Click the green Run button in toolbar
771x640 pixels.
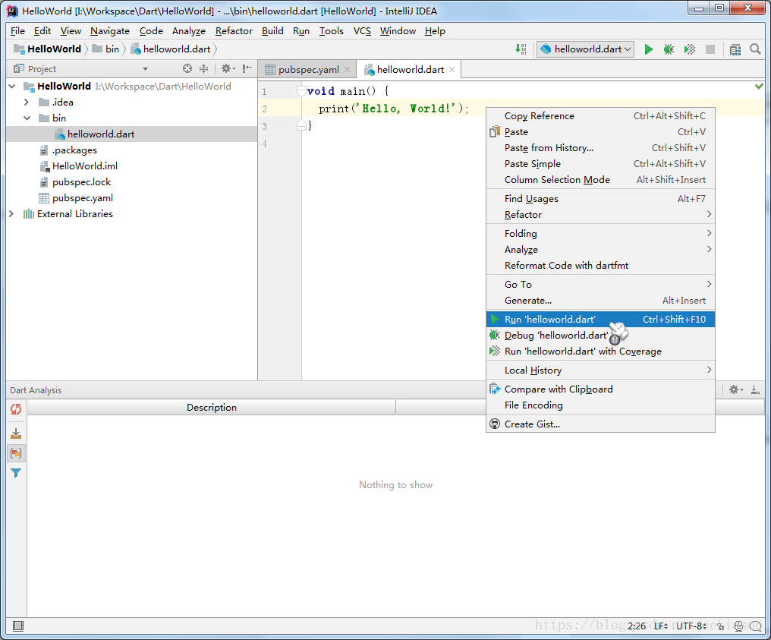click(x=649, y=49)
